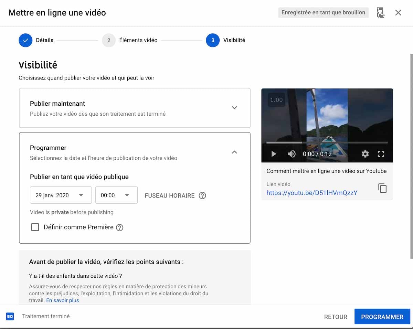
Task: Switch video preview to fullscreen
Action: tap(381, 154)
